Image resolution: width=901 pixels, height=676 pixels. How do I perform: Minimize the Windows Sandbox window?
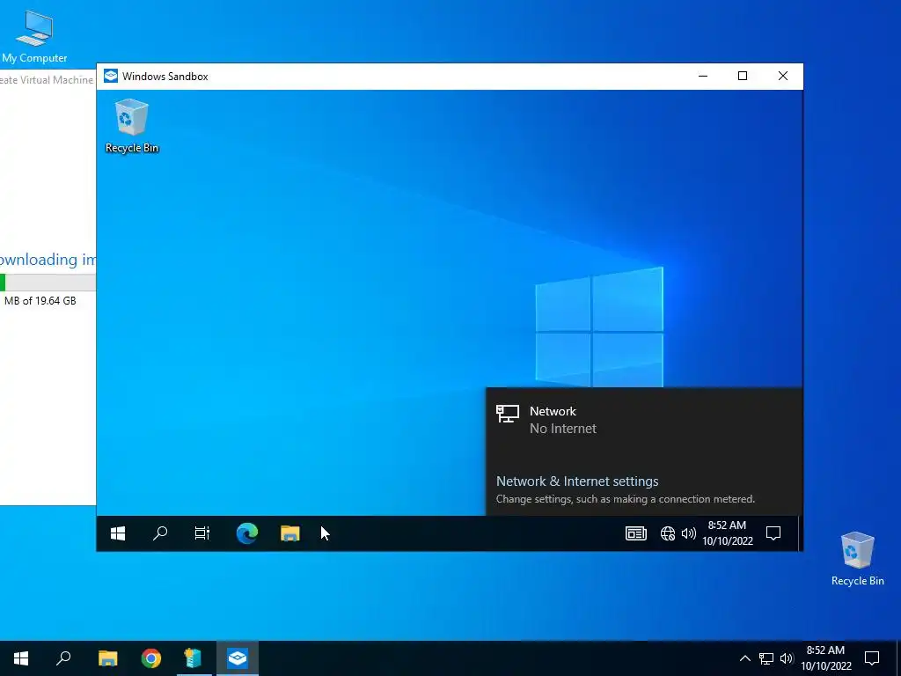pos(703,76)
